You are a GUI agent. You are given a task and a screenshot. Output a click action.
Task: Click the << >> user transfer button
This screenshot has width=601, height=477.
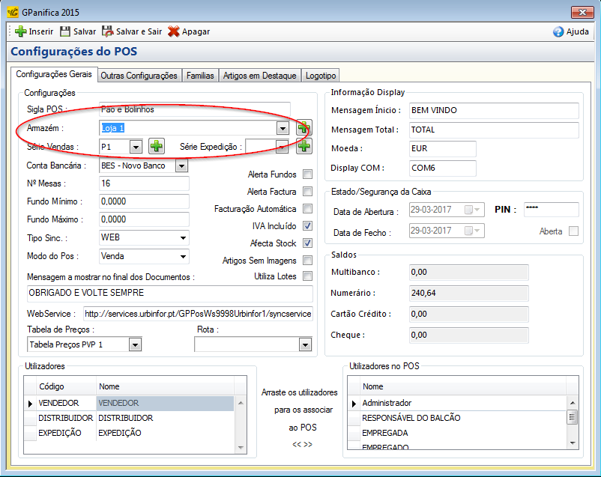(302, 444)
